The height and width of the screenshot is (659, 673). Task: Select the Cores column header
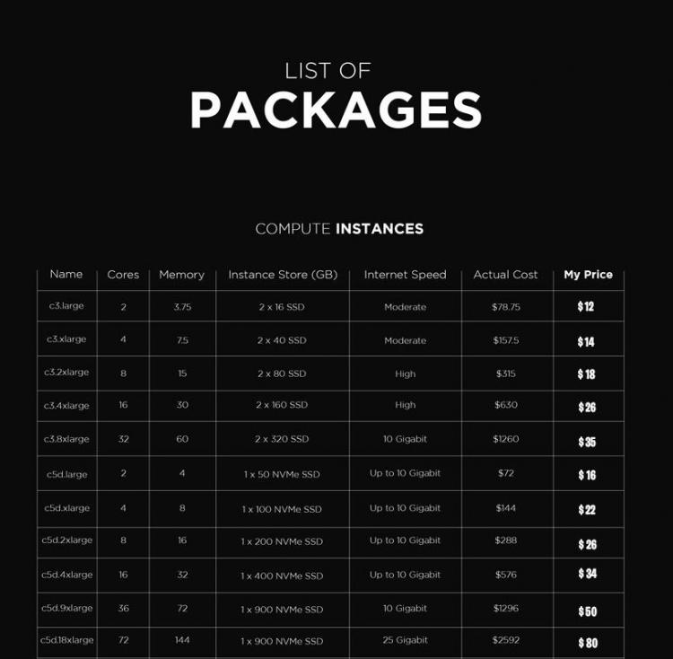(x=123, y=275)
